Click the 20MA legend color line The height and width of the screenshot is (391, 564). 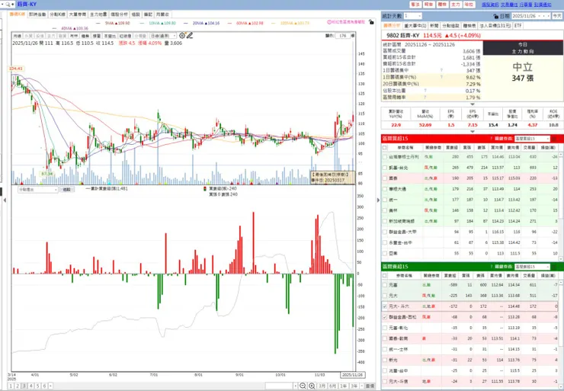coord(186,23)
